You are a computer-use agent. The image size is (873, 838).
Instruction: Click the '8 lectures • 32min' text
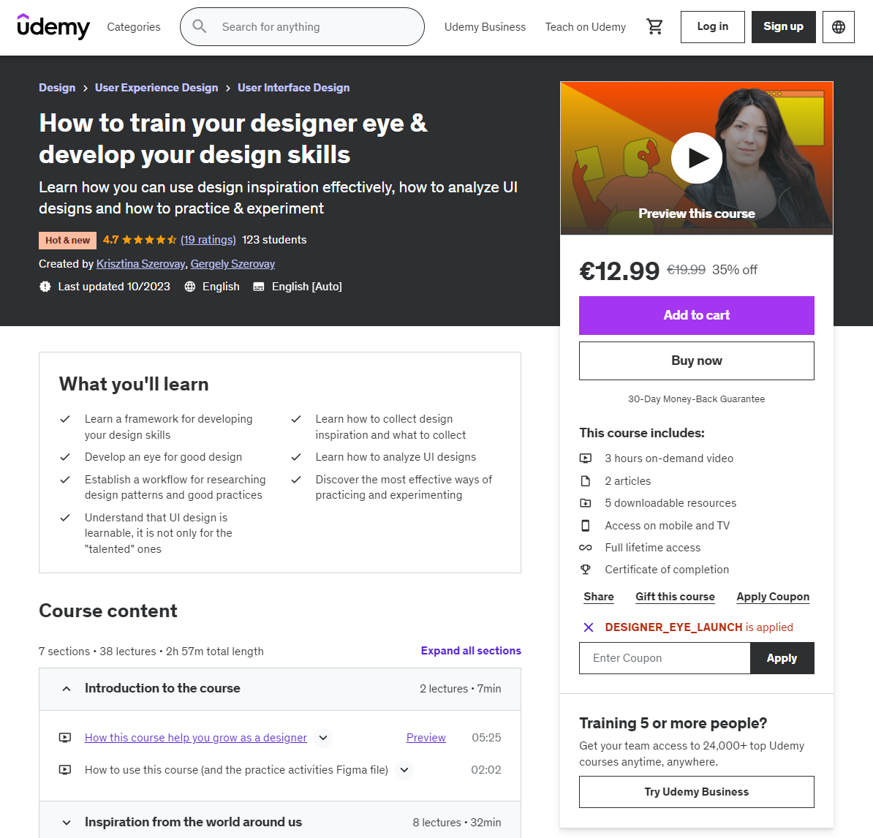point(456,823)
